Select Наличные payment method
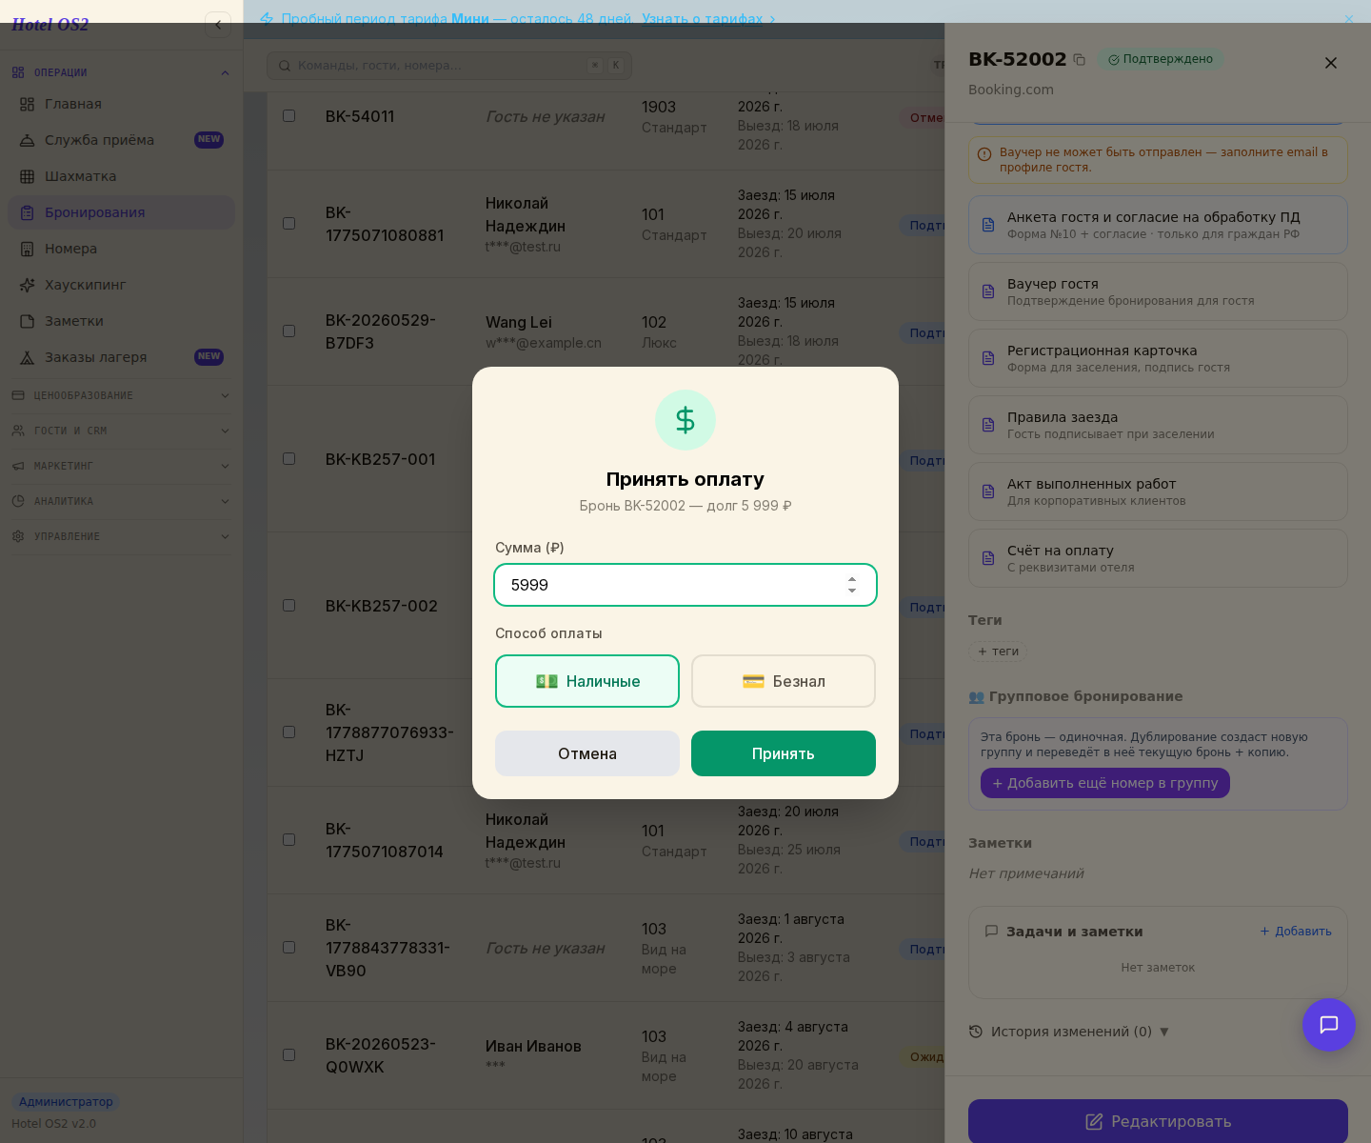This screenshot has width=1371, height=1143. pos(587,681)
